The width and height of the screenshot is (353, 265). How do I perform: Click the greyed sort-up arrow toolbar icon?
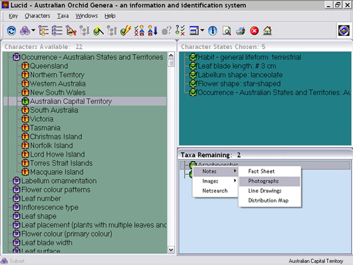[x=112, y=31]
